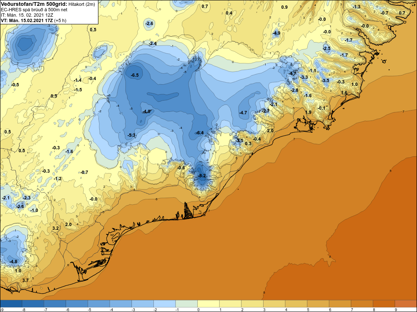Click the legend swatch between -5 and -4
Viewport: 417px width, 312px height.
pyautogui.click(x=99, y=304)
